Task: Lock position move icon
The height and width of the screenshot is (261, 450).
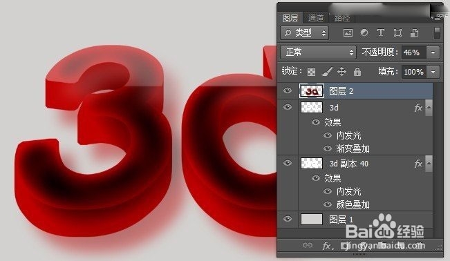Action: point(341,71)
